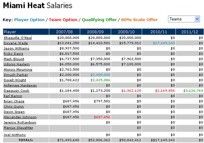
Task: Click Qualifying Offer in the key
Action: 99,20
